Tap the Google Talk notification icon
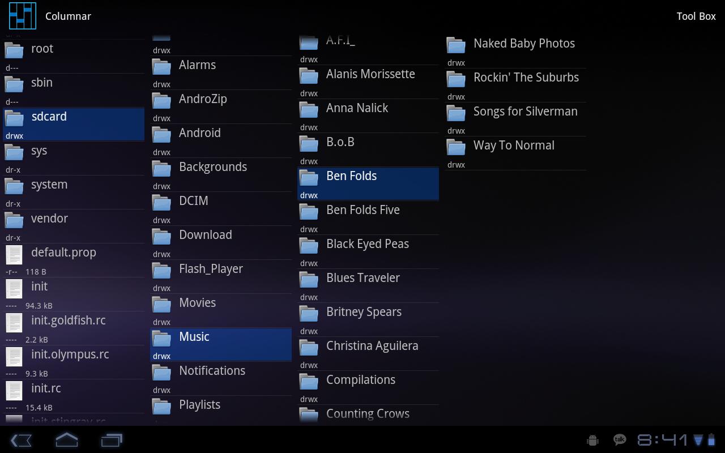The width and height of the screenshot is (725, 453). [x=620, y=440]
